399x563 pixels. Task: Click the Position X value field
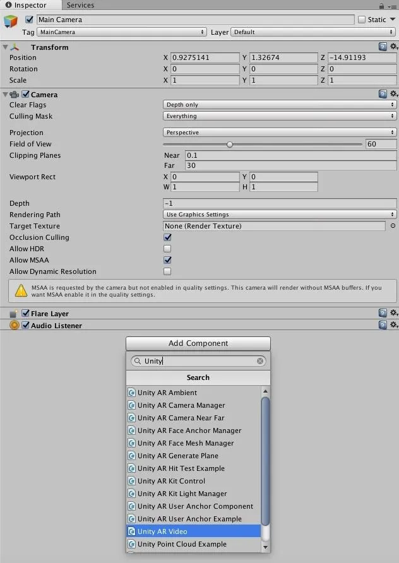(x=205, y=57)
